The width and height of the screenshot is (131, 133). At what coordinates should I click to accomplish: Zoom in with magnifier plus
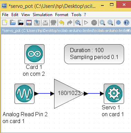(102, 23)
